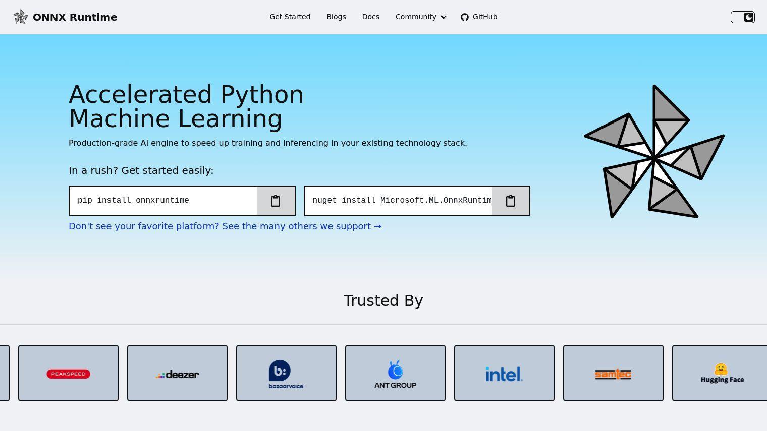This screenshot has height=431, width=767.
Task: Click the ONNX Runtime pinwheel logo in header
Action: (x=21, y=17)
